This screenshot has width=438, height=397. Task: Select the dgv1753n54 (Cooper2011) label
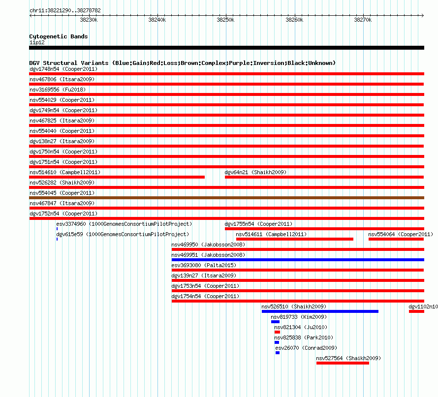[205, 286]
